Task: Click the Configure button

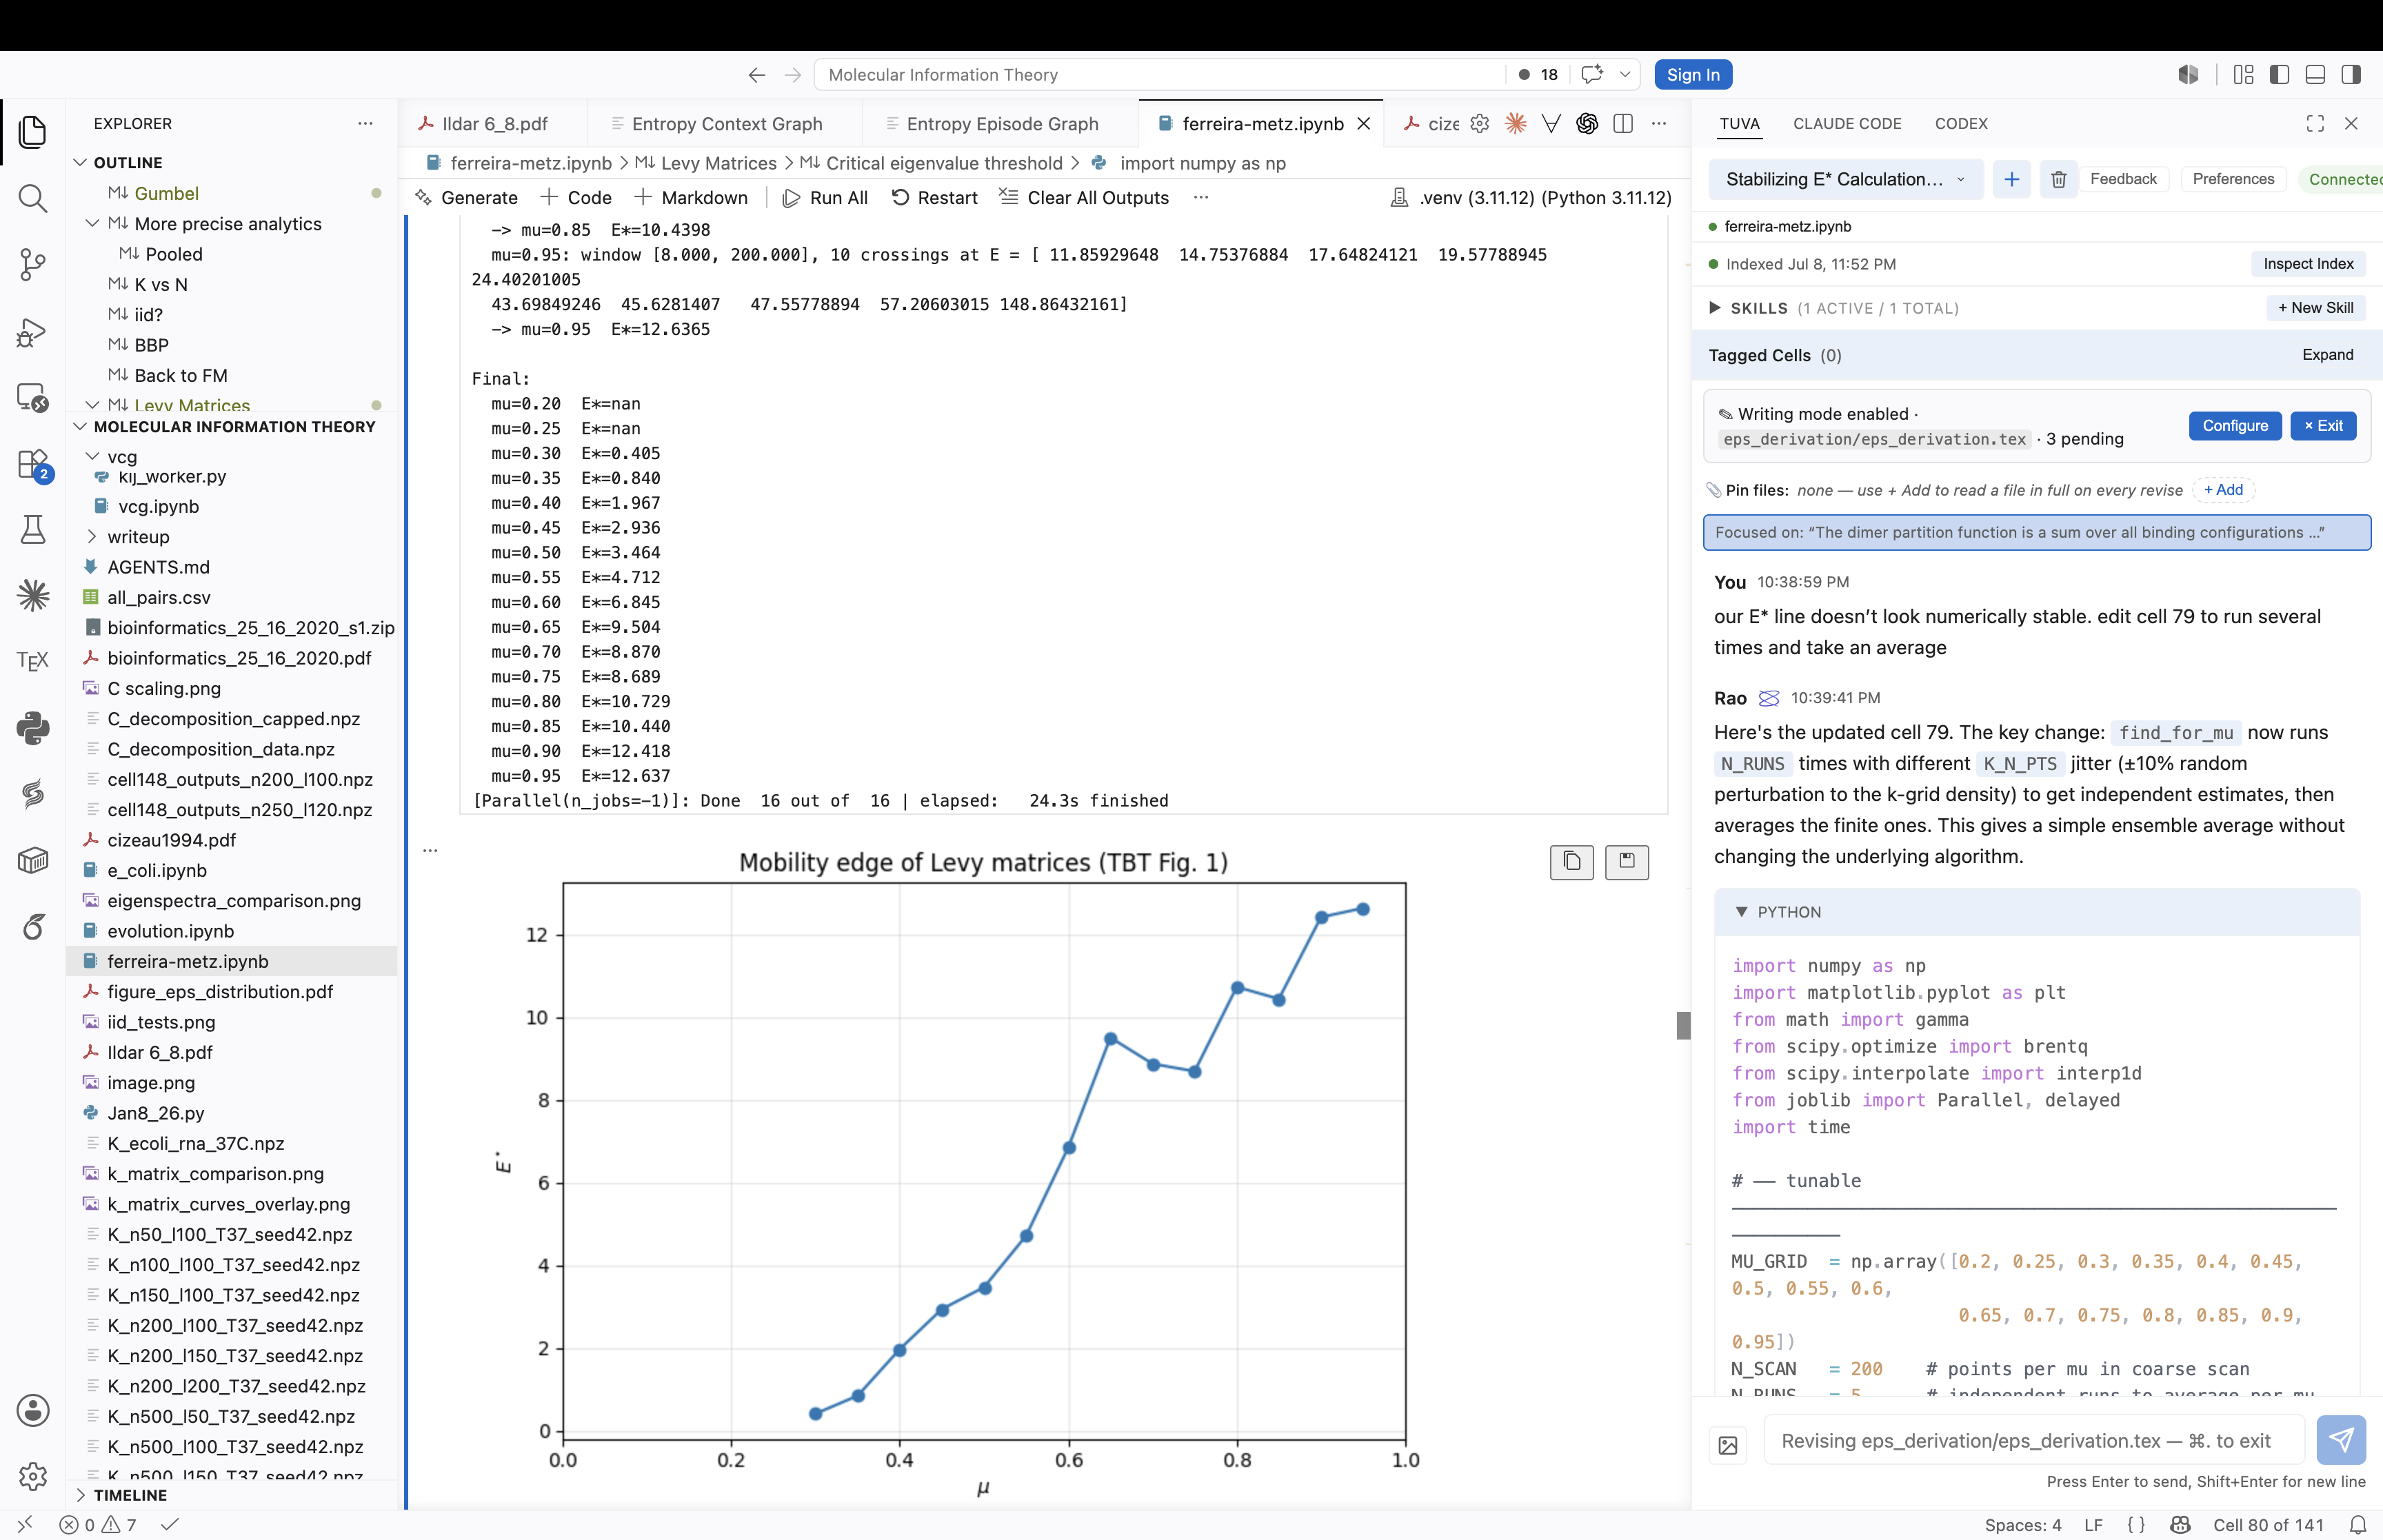Action: 2234,426
